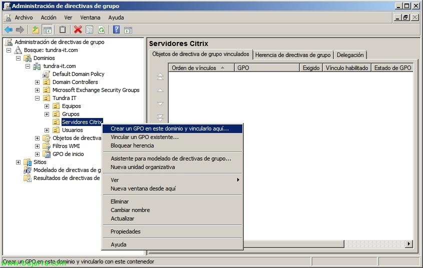423x268 pixels.
Task: Click the Properties sheet toolbar icon
Action: 89,29
